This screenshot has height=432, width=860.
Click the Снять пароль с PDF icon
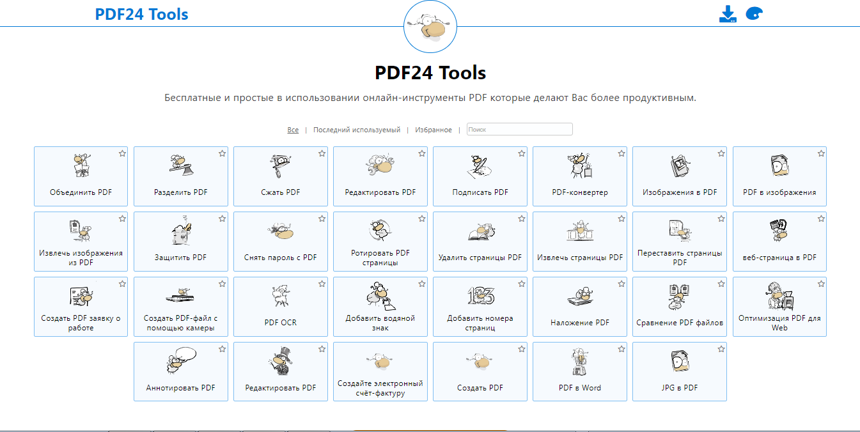coord(281,231)
